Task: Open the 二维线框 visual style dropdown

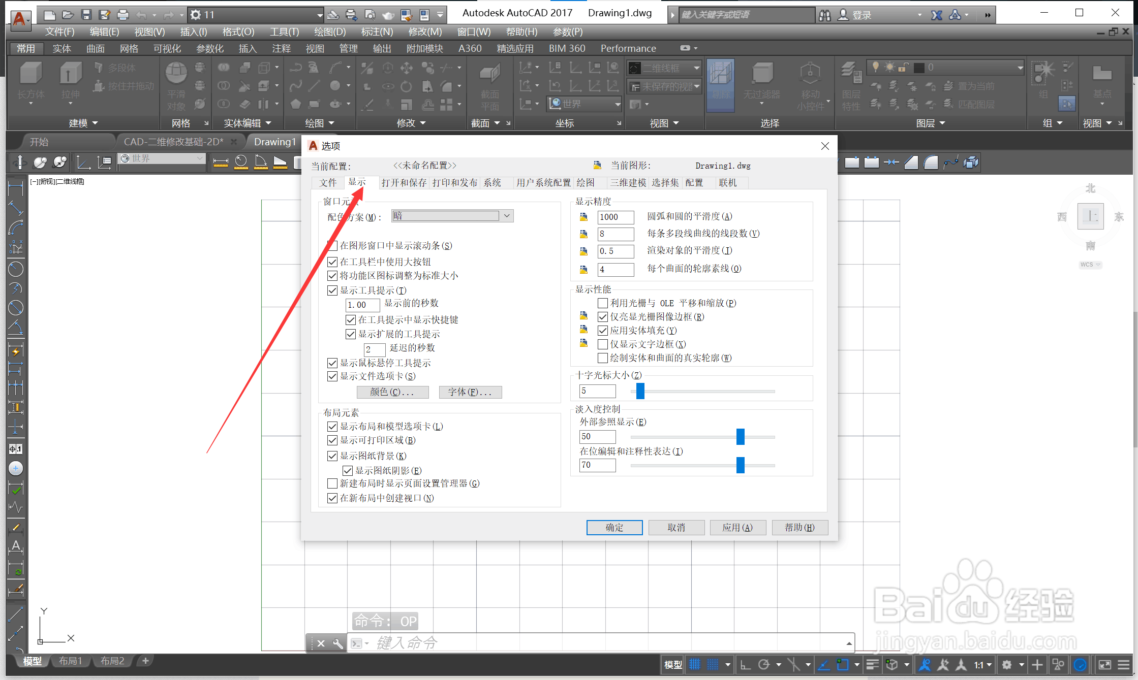Action: [x=664, y=68]
